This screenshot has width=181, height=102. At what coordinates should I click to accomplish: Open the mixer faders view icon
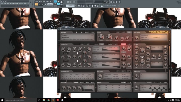[90, 6]
